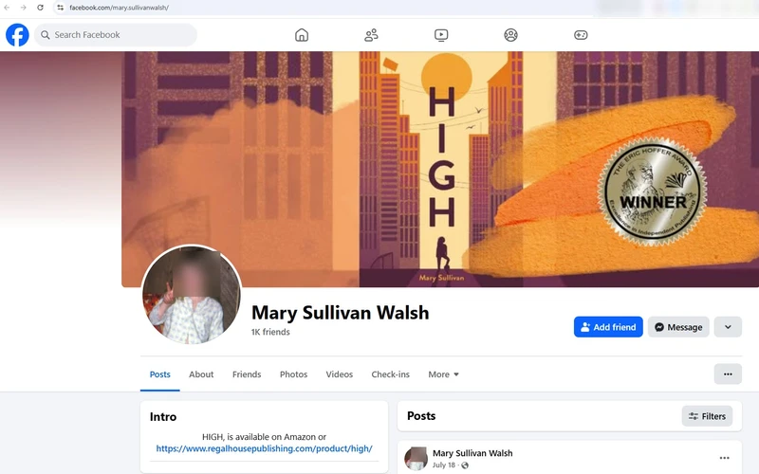This screenshot has width=759, height=474.
Task: Check the post's public globe audience icon
Action: point(465,465)
